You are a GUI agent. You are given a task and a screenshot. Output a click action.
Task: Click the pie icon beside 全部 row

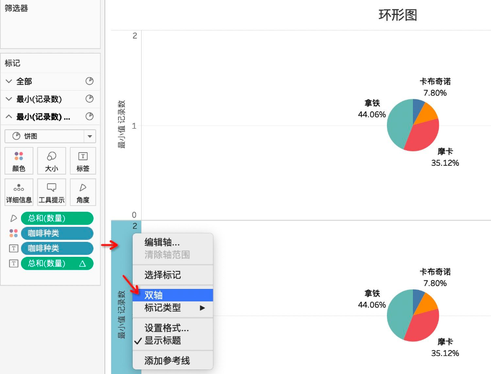[90, 81]
